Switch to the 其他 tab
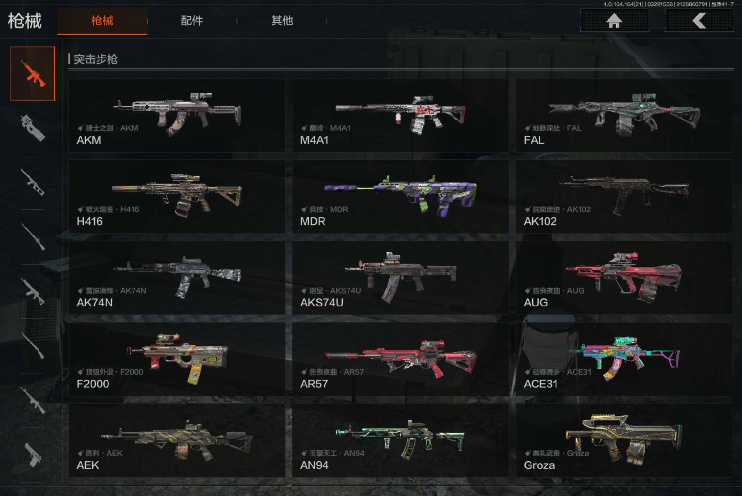 click(x=282, y=21)
